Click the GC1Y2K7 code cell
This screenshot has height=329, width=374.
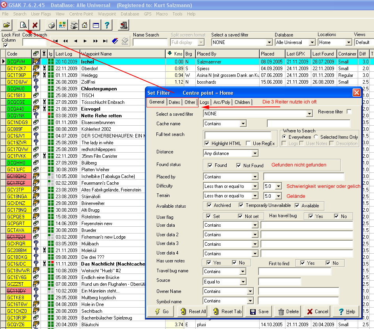[19, 68]
